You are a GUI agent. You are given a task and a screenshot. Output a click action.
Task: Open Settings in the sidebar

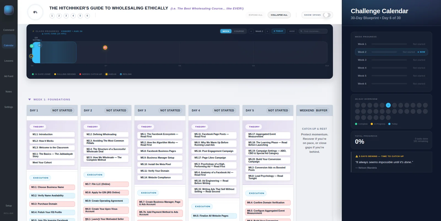click(x=9, y=107)
